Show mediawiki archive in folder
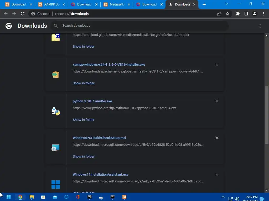 (83, 47)
